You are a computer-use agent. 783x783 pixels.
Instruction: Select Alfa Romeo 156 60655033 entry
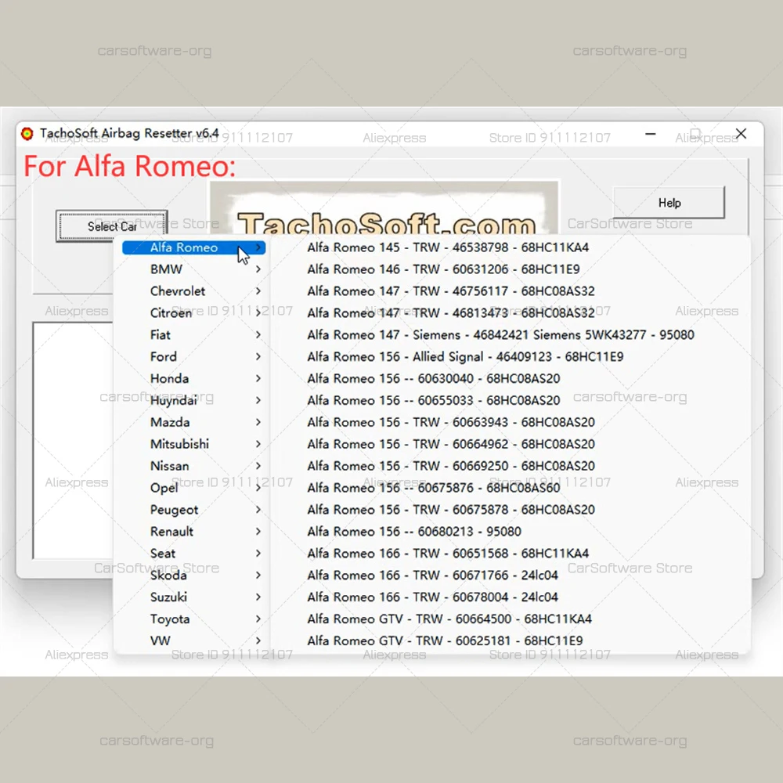(434, 400)
